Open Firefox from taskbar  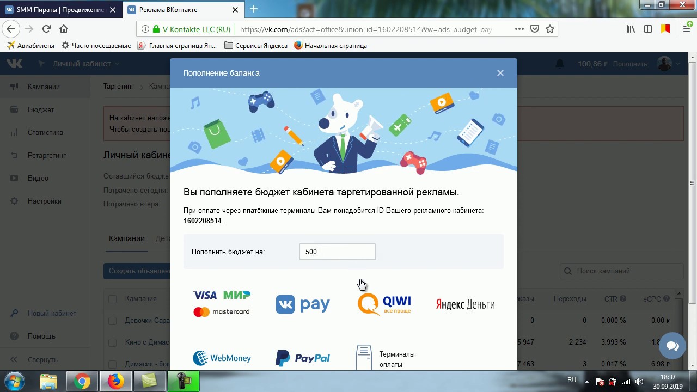tap(116, 382)
